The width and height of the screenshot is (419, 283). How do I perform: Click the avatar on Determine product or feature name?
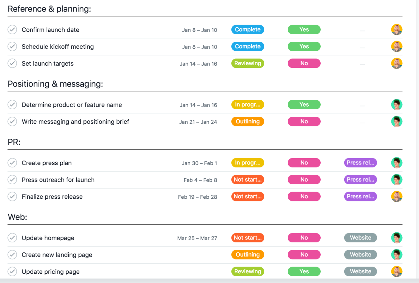click(397, 104)
